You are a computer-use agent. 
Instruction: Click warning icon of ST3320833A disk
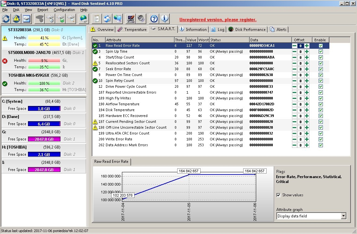point(5,38)
